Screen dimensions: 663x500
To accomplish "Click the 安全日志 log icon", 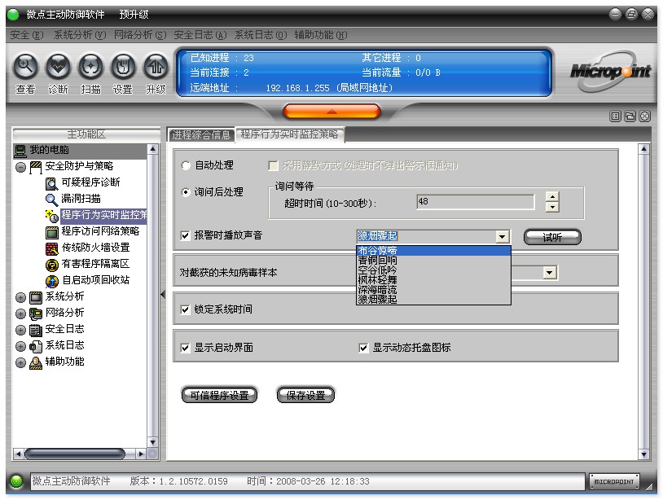I will [x=36, y=330].
